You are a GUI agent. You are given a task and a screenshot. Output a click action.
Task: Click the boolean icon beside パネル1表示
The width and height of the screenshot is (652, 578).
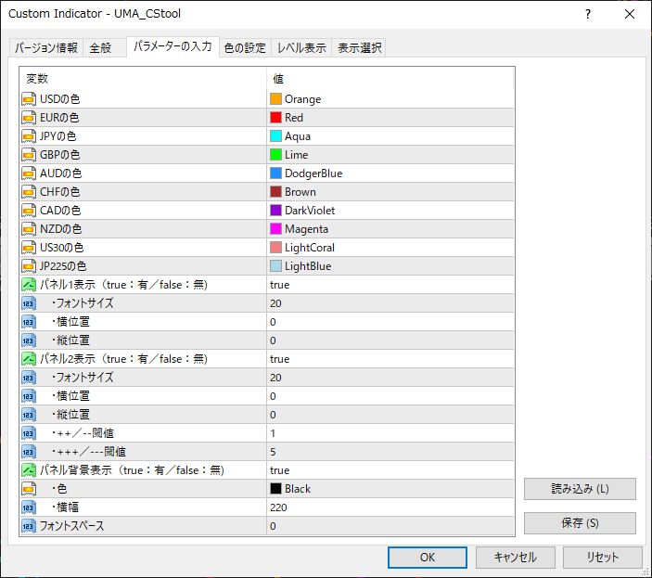29,285
